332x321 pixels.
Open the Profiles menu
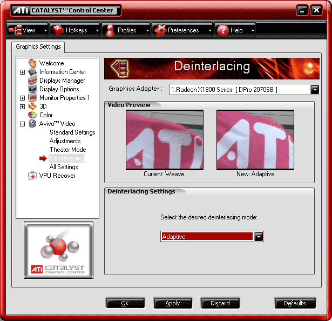click(x=126, y=30)
